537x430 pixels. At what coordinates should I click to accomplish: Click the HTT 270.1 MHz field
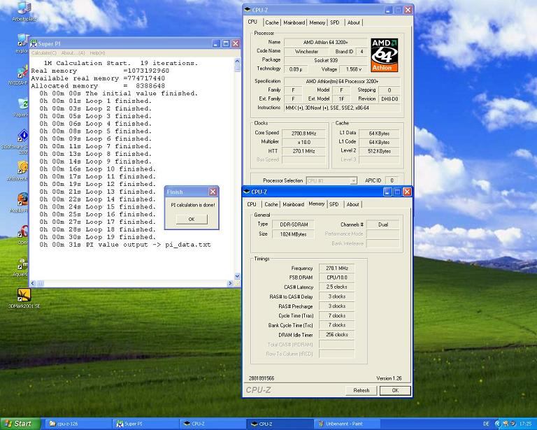[x=303, y=151]
